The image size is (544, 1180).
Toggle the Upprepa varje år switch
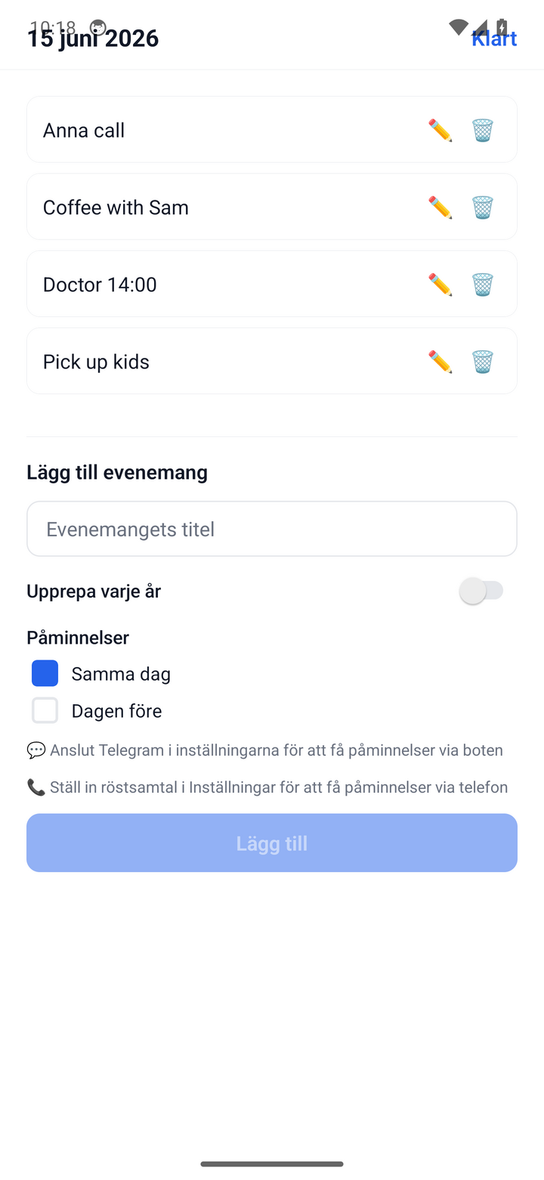(x=481, y=591)
